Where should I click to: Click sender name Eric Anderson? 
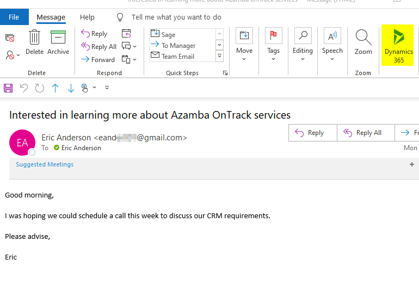pyautogui.click(x=66, y=138)
